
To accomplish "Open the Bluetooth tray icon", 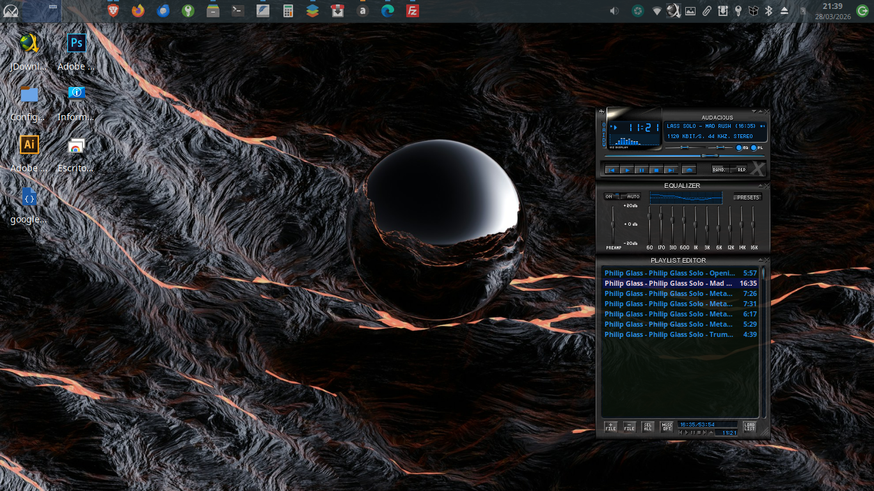I will click(770, 10).
